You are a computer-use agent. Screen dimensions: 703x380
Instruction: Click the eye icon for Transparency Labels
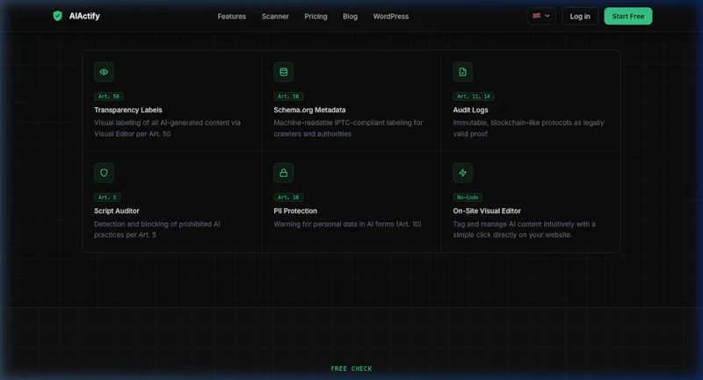click(x=104, y=72)
